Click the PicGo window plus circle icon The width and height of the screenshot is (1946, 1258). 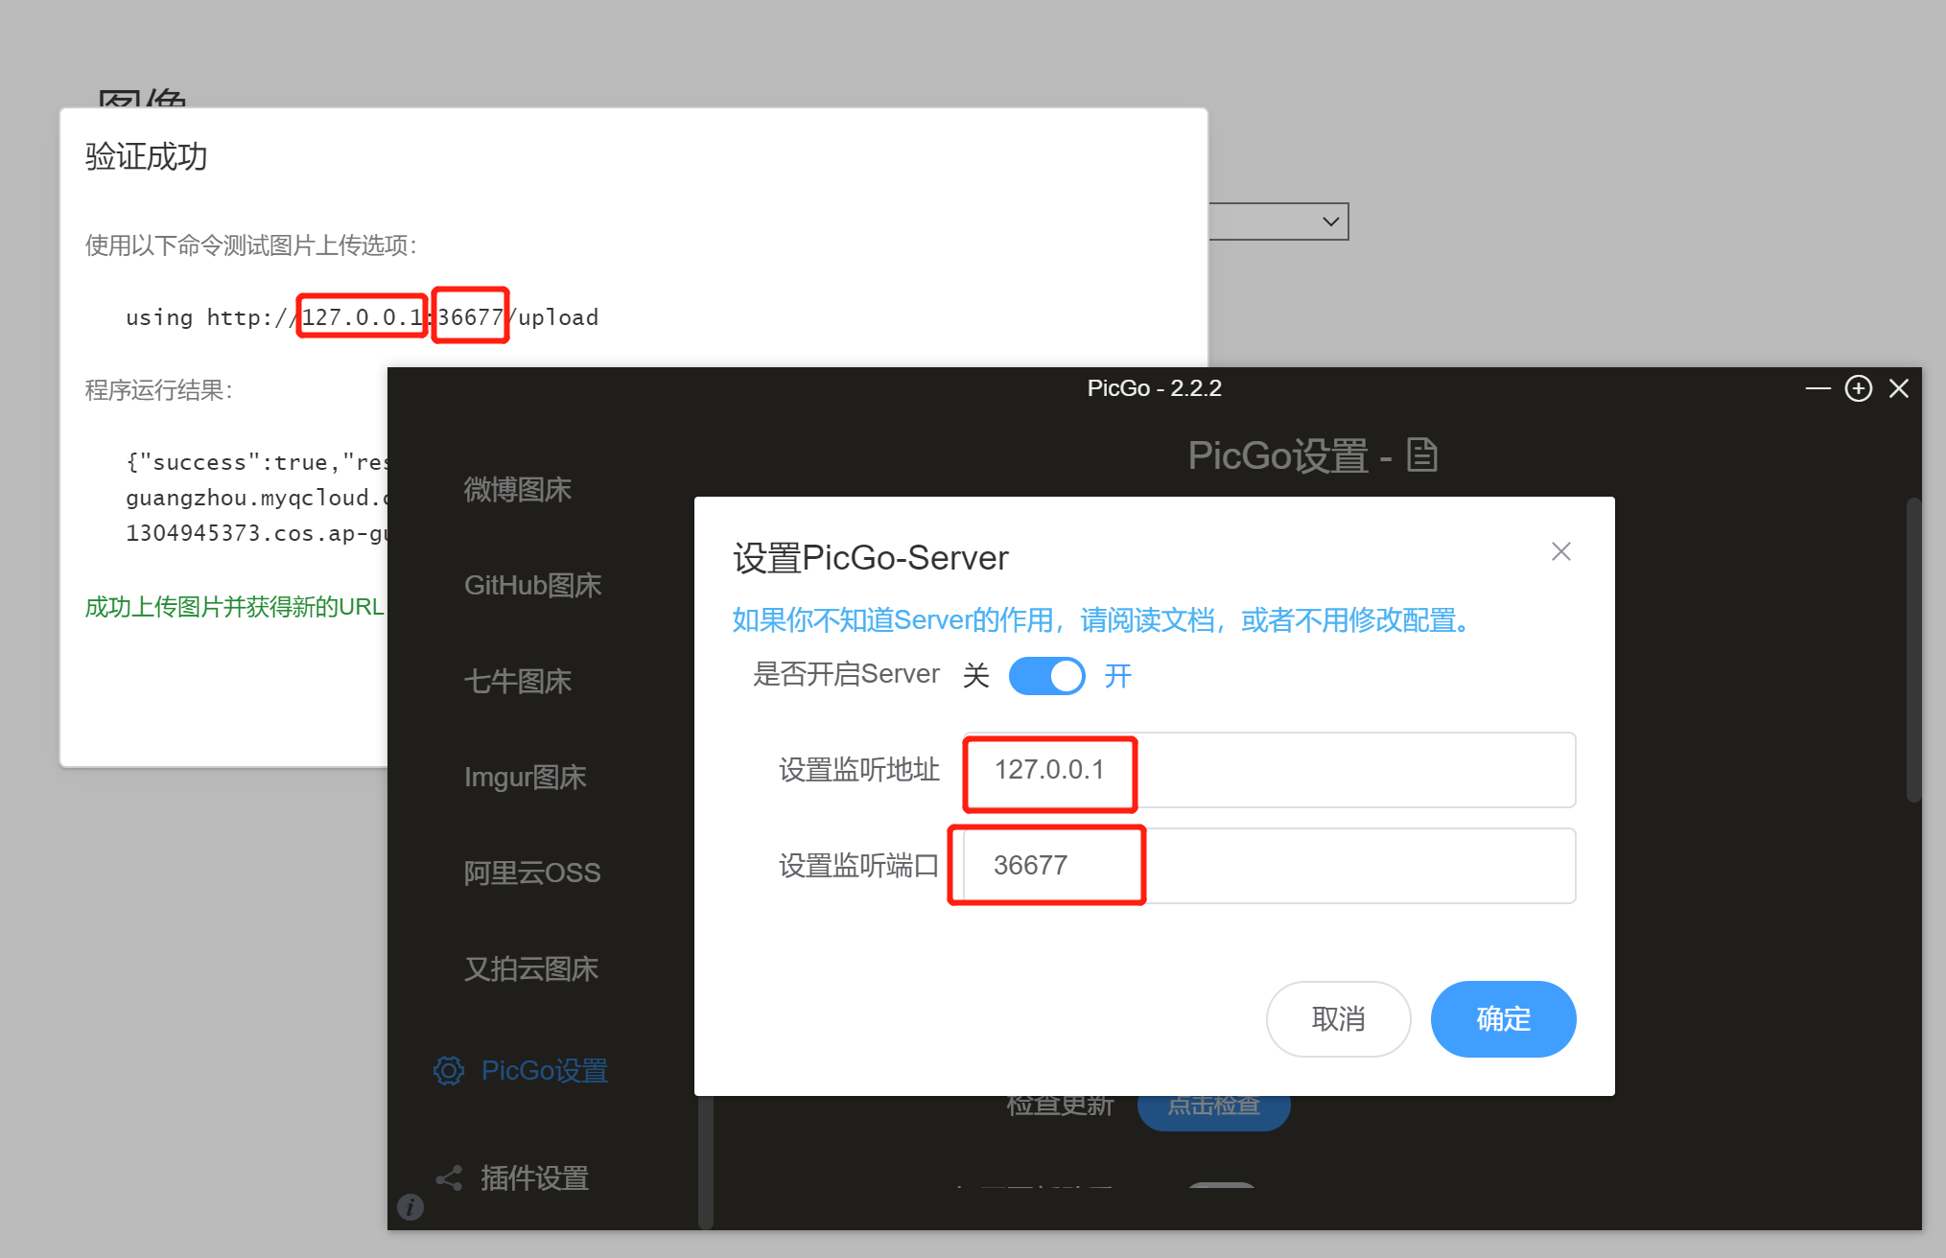pos(1858,388)
